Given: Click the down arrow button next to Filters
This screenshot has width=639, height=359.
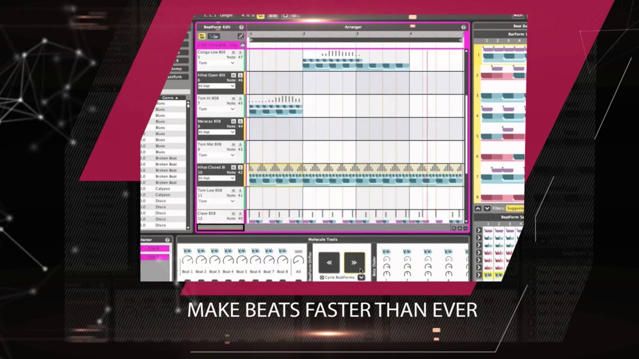Looking at the screenshot, I should 487,208.
